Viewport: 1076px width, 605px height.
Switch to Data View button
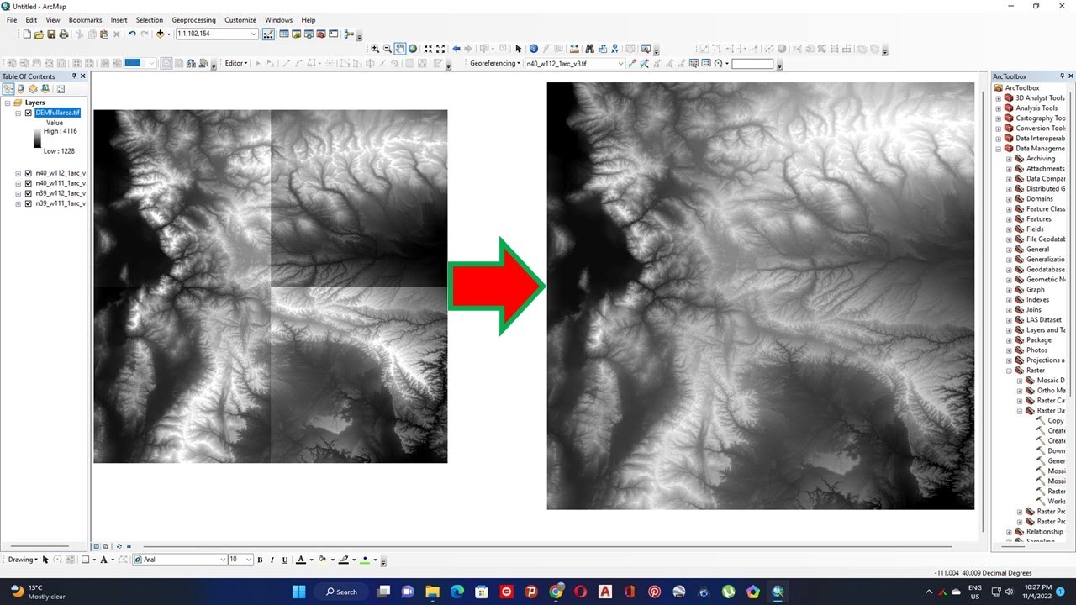click(x=96, y=546)
